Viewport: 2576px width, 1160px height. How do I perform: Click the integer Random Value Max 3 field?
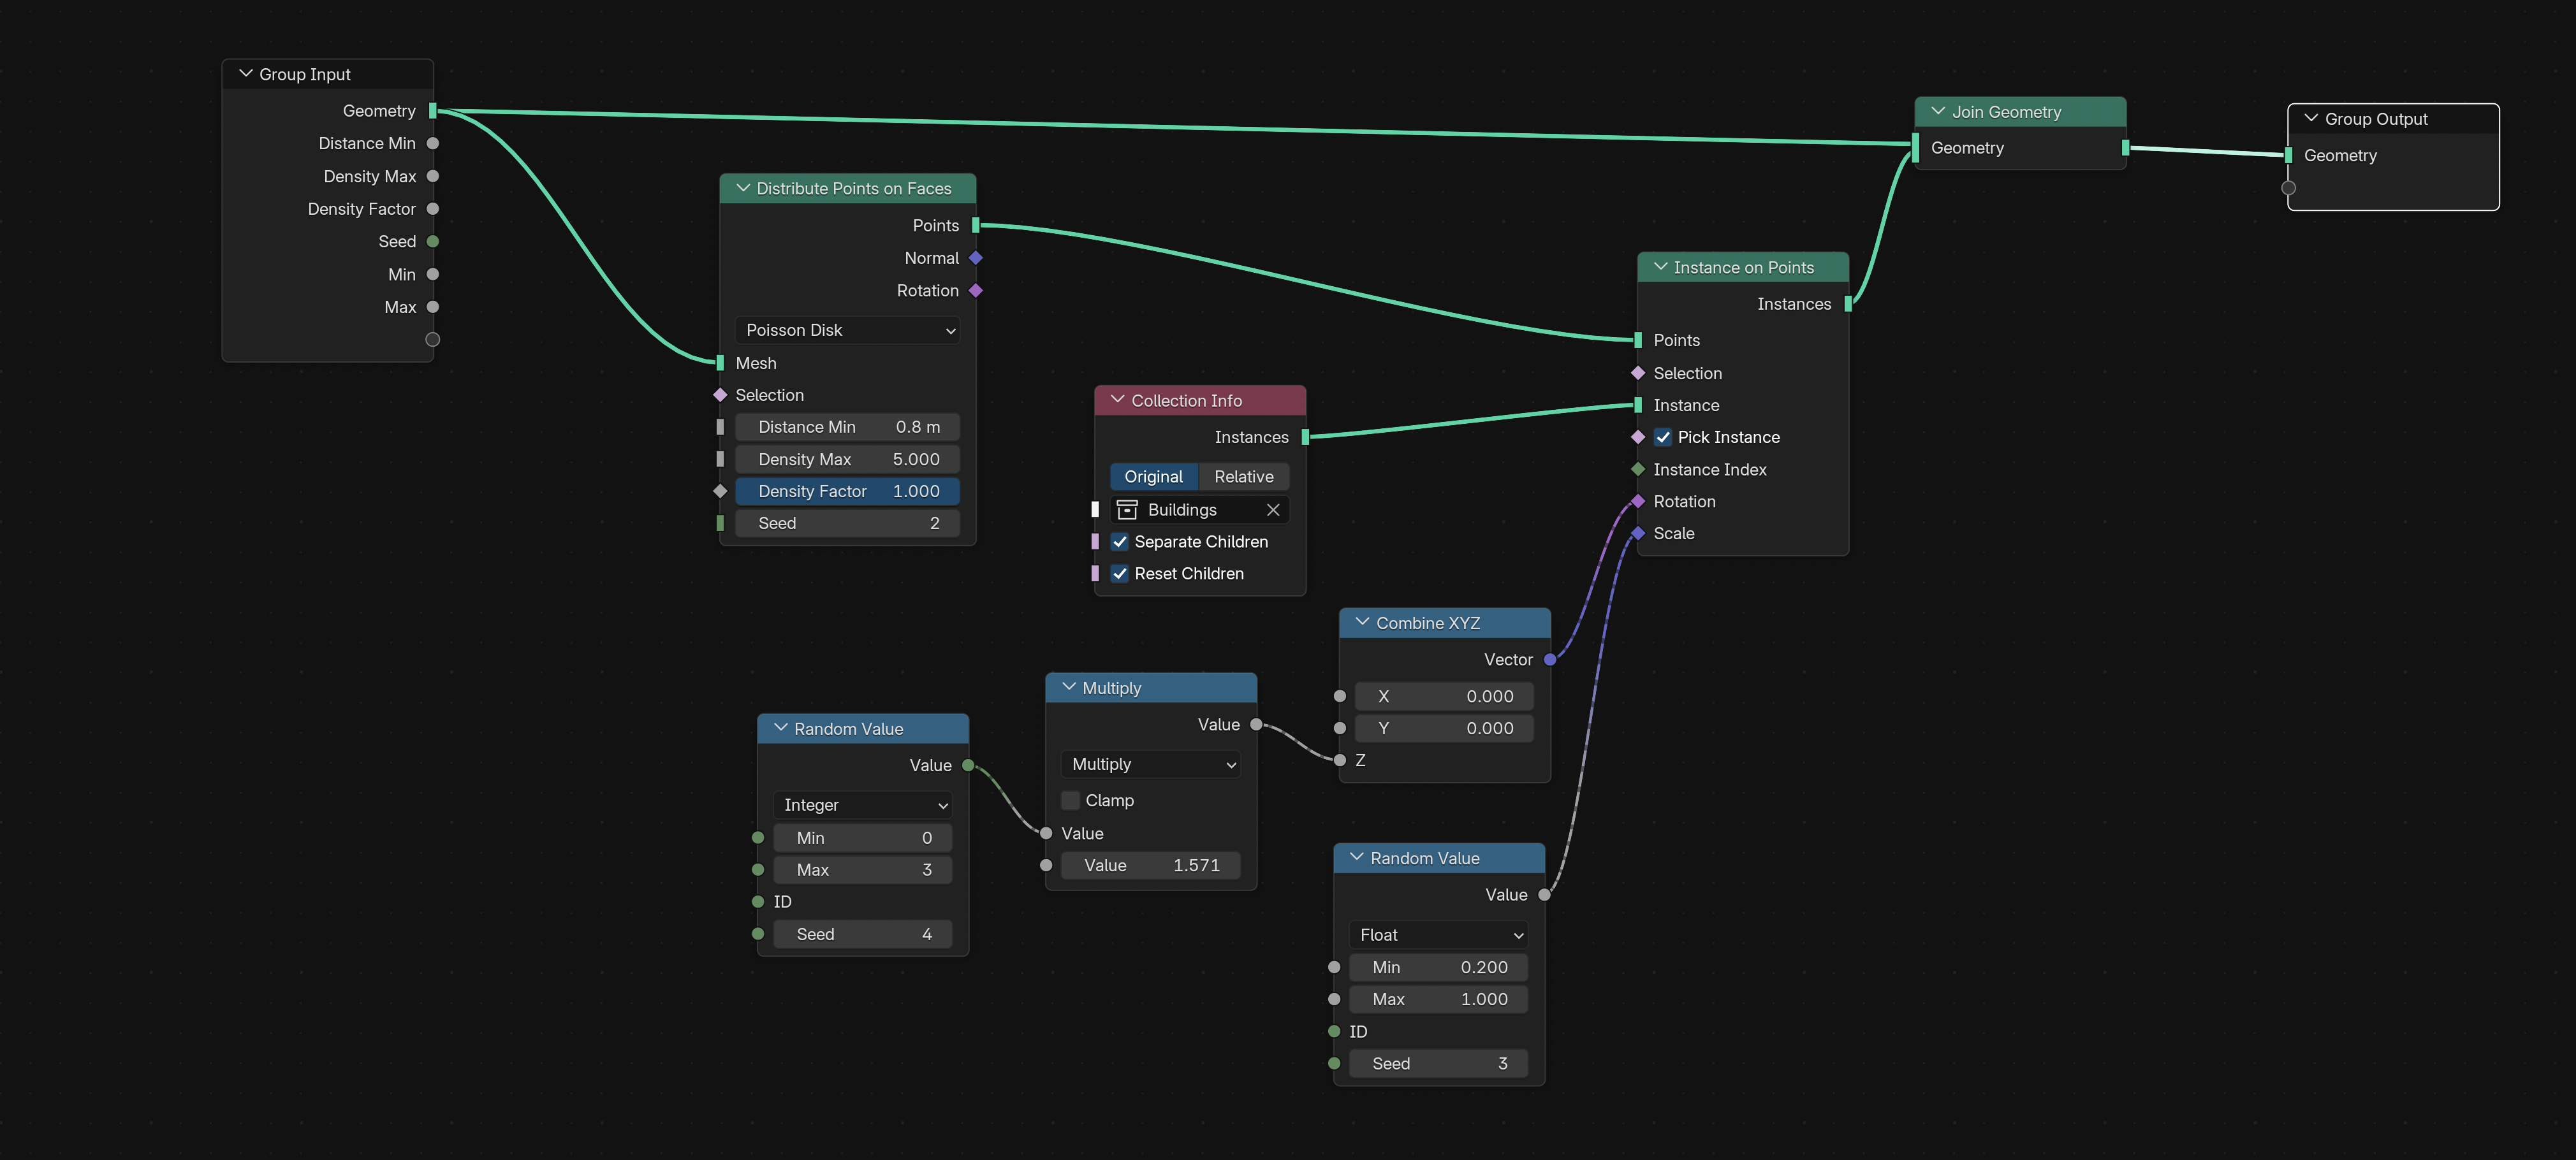(862, 870)
